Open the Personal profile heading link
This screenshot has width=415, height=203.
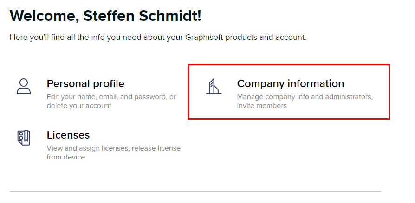coord(85,84)
